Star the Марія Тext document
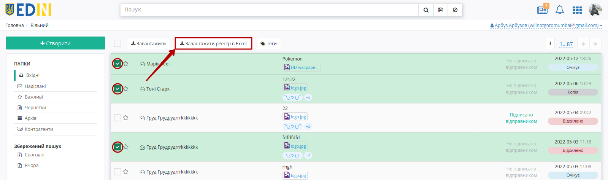 pos(126,64)
